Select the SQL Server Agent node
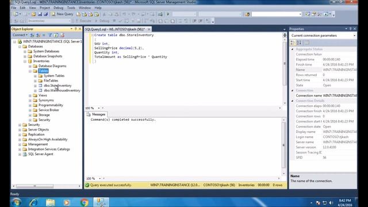Screen dimensions: 368x207 pyautogui.click(x=41, y=154)
